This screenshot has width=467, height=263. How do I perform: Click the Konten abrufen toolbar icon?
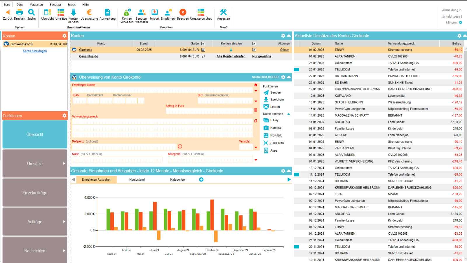tap(73, 12)
